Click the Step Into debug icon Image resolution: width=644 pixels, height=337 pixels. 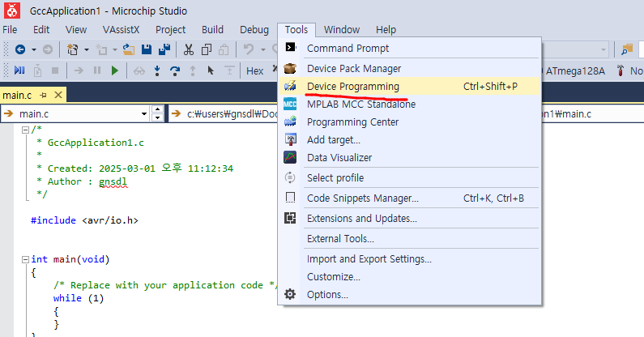[157, 70]
